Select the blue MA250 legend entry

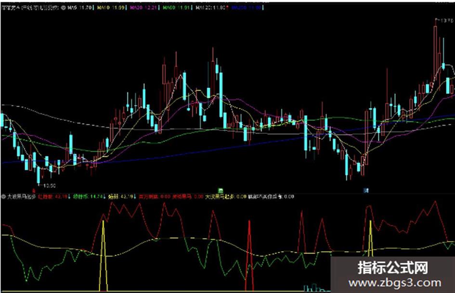click(x=247, y=8)
